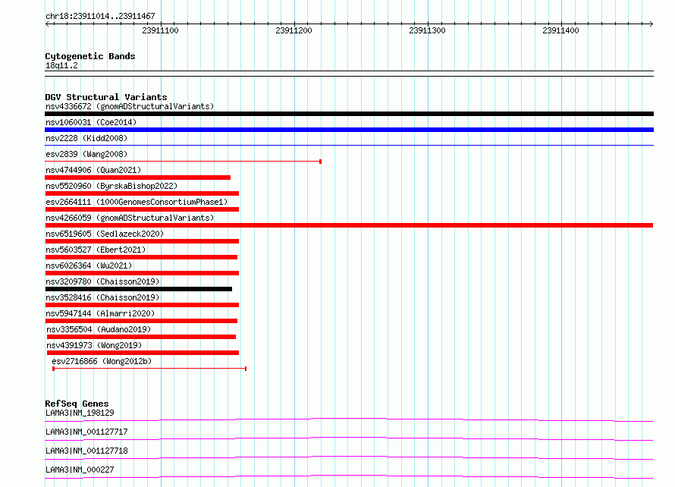675x487 pixels.
Task: Click ruler position 23911100
Action: click(160, 30)
